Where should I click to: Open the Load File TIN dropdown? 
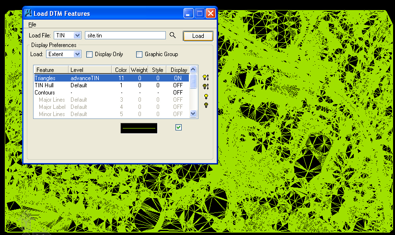(77, 35)
